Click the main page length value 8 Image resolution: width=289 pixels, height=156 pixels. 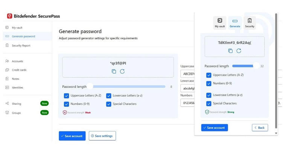point(171,87)
